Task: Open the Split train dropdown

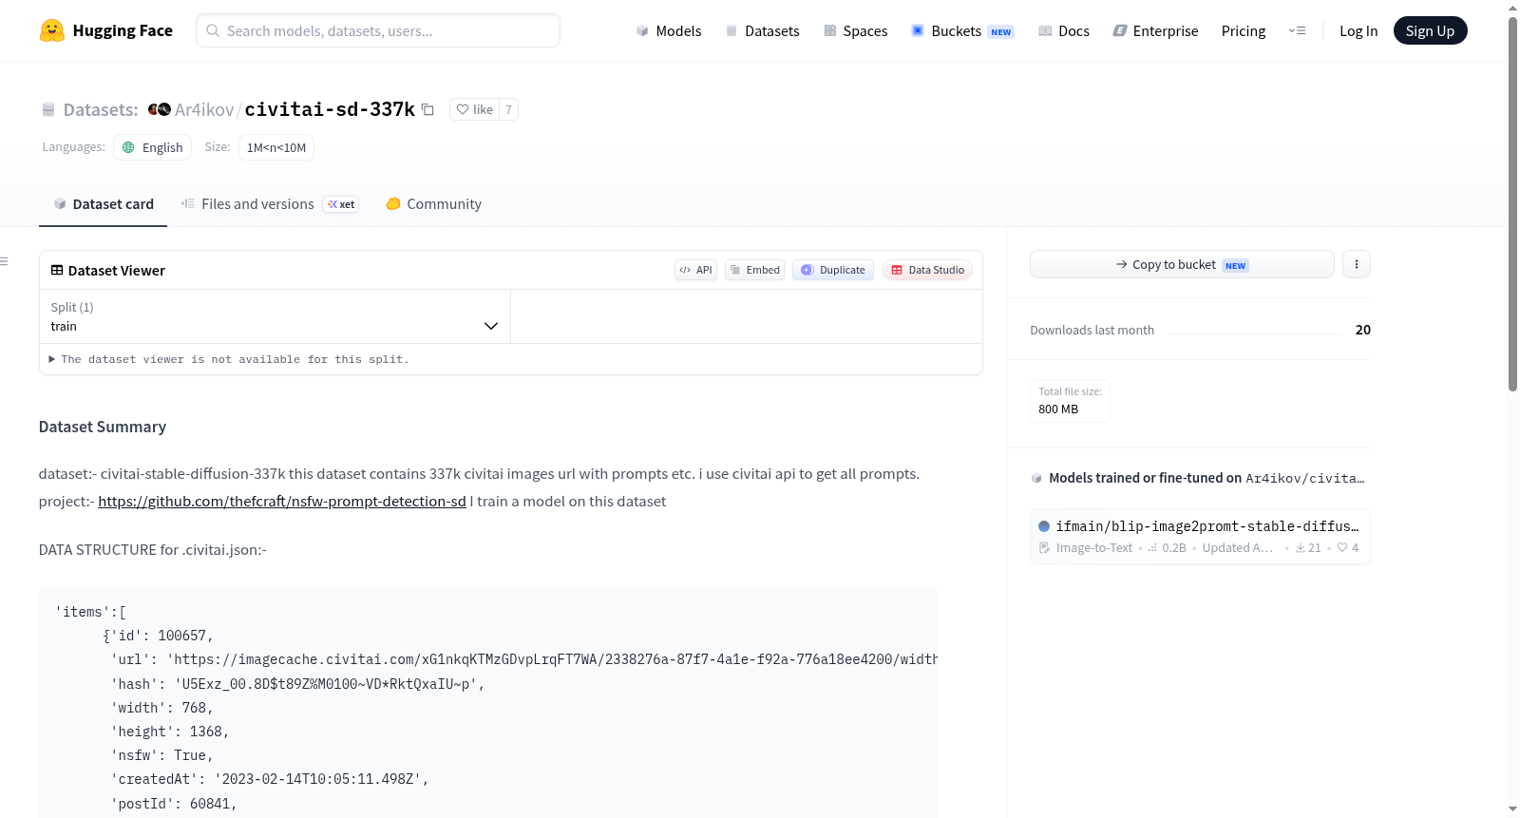Action: 275,316
